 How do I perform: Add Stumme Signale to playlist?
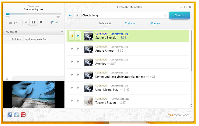pyautogui.click(x=78, y=36)
